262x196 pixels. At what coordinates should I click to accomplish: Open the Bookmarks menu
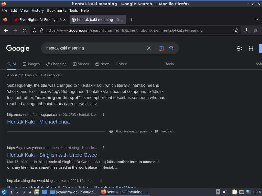click(x=57, y=10)
